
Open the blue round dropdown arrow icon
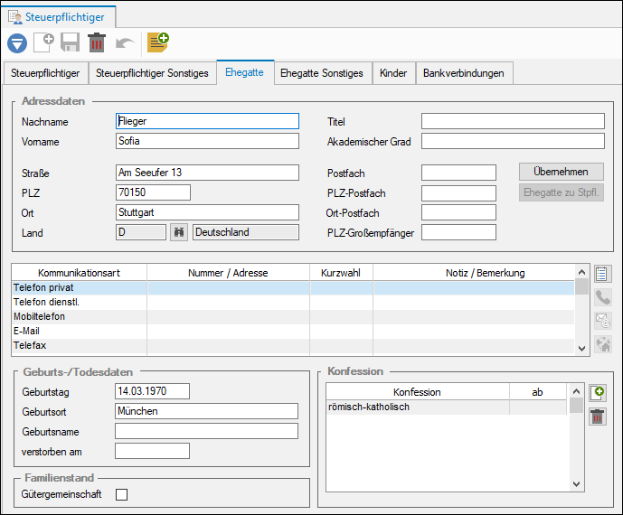coord(17,43)
